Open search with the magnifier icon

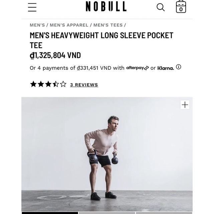coord(161,7)
